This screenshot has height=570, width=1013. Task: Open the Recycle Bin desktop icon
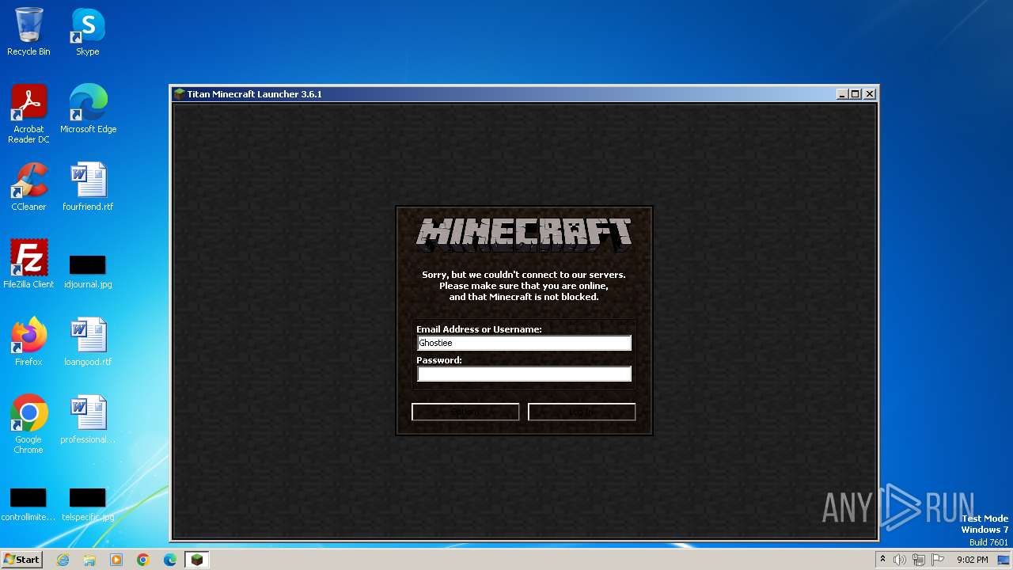coord(28,32)
